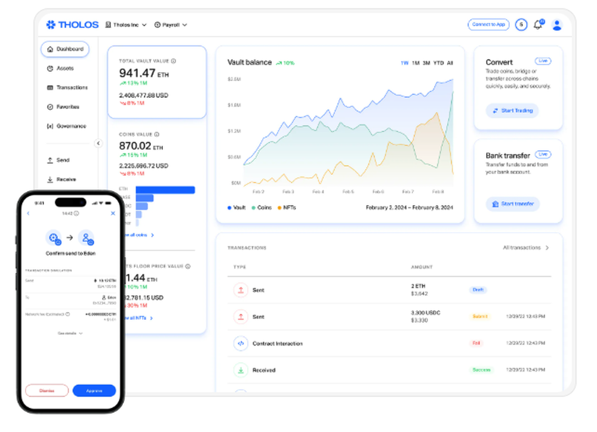The height and width of the screenshot is (432, 597).
Task: Click the Amount column header
Action: [x=421, y=267]
